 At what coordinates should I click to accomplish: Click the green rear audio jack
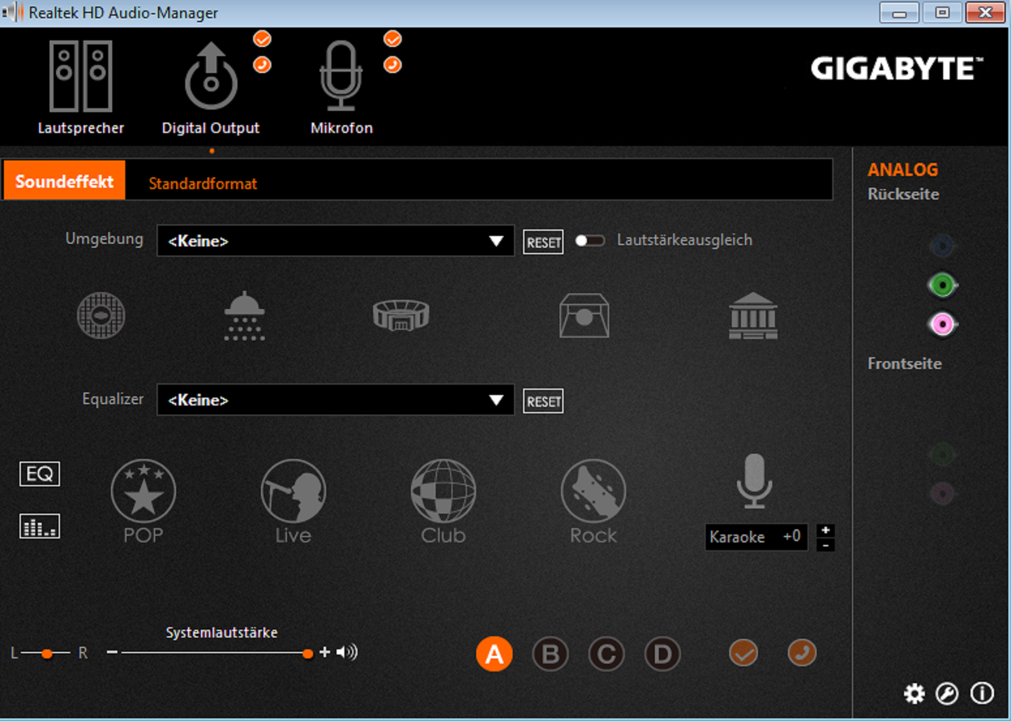tap(942, 285)
